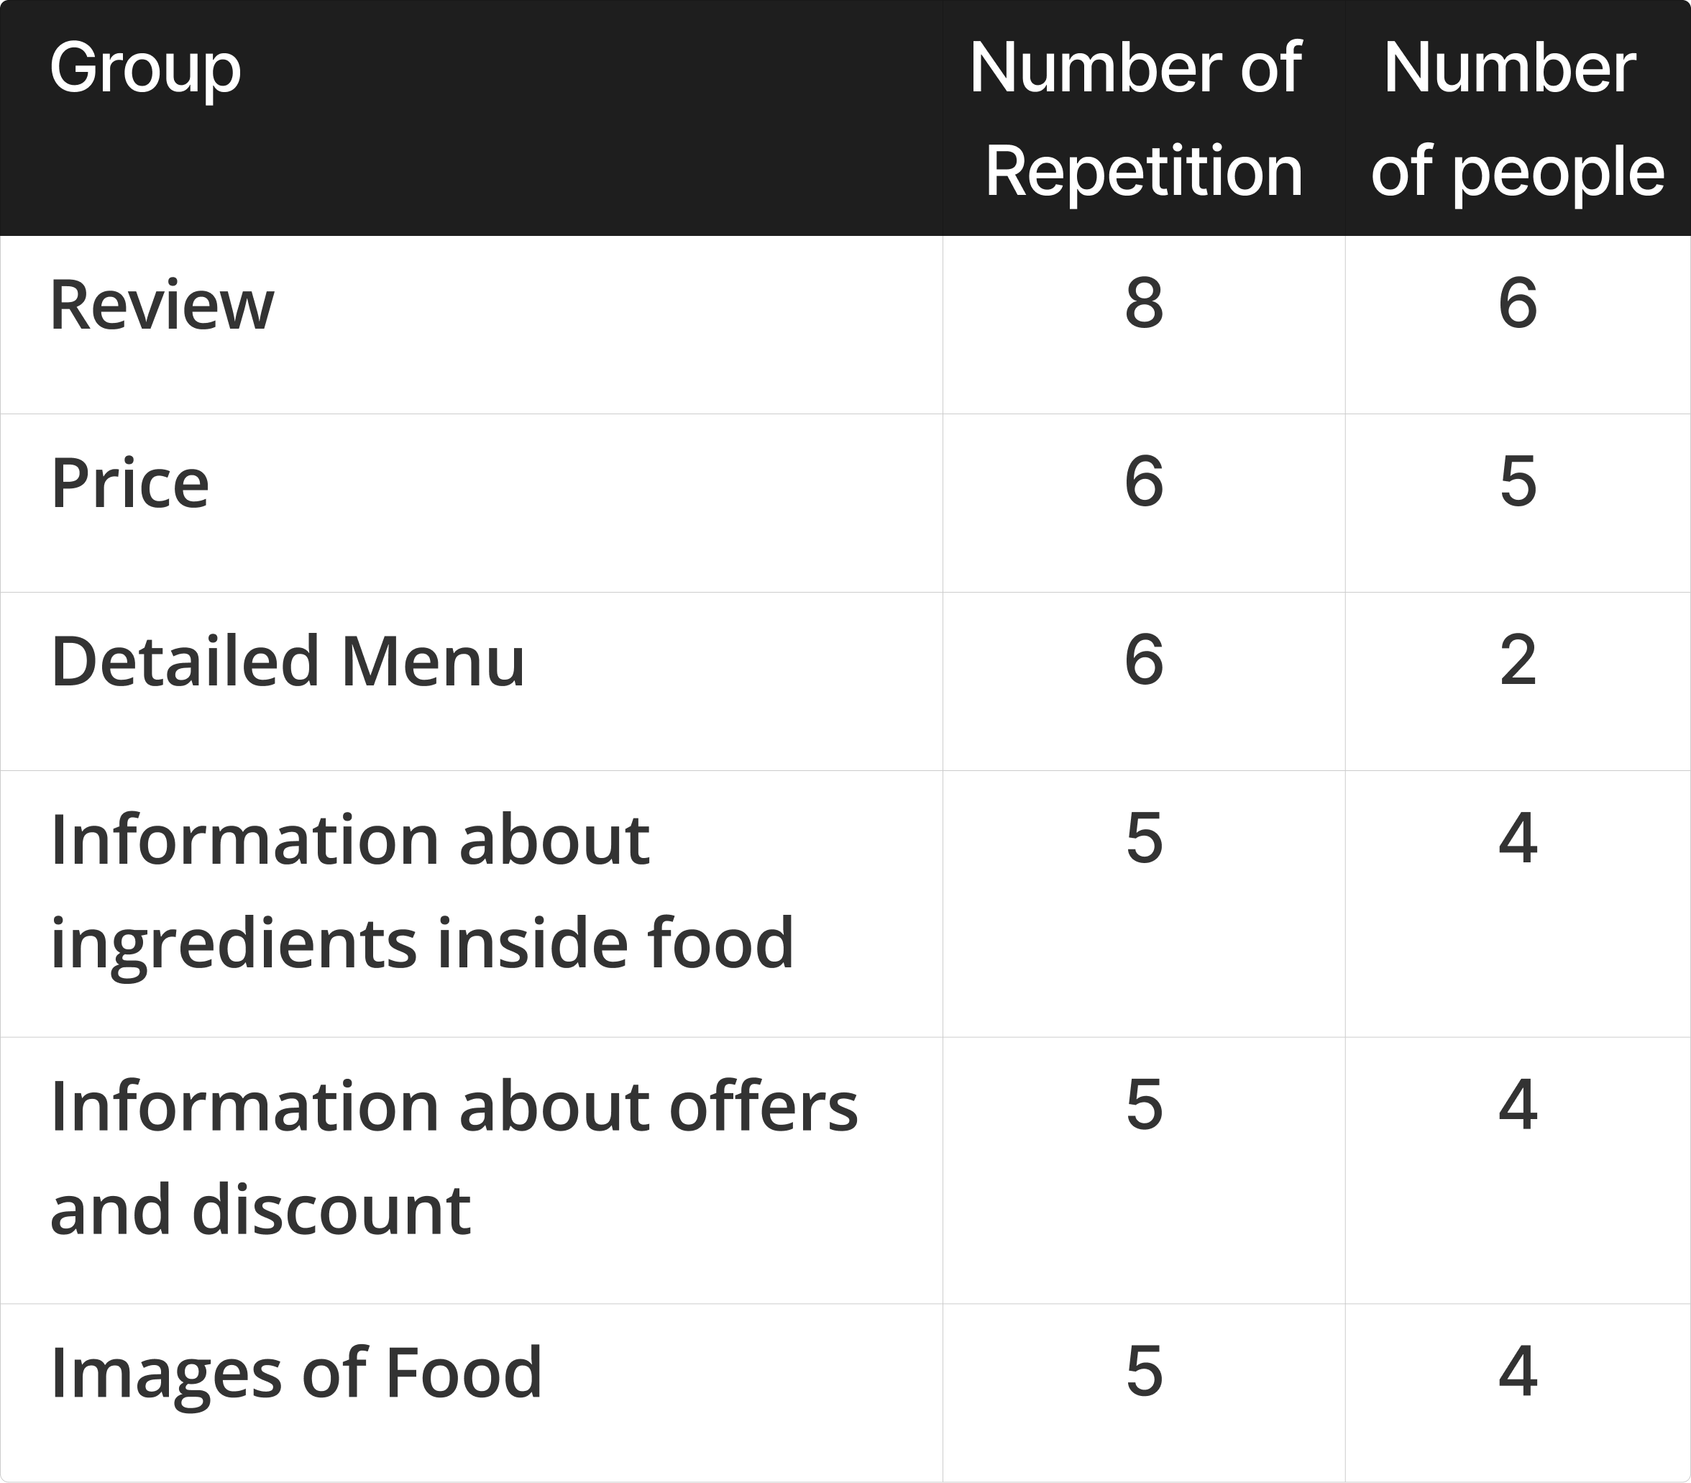Select the Price row label
Image resolution: width=1691 pixels, height=1483 pixels.
[130, 483]
